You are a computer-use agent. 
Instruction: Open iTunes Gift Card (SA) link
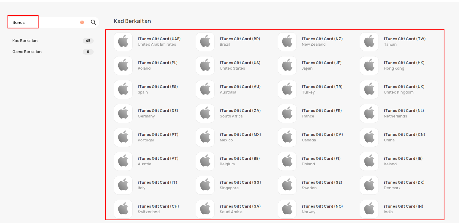pyautogui.click(x=240, y=206)
